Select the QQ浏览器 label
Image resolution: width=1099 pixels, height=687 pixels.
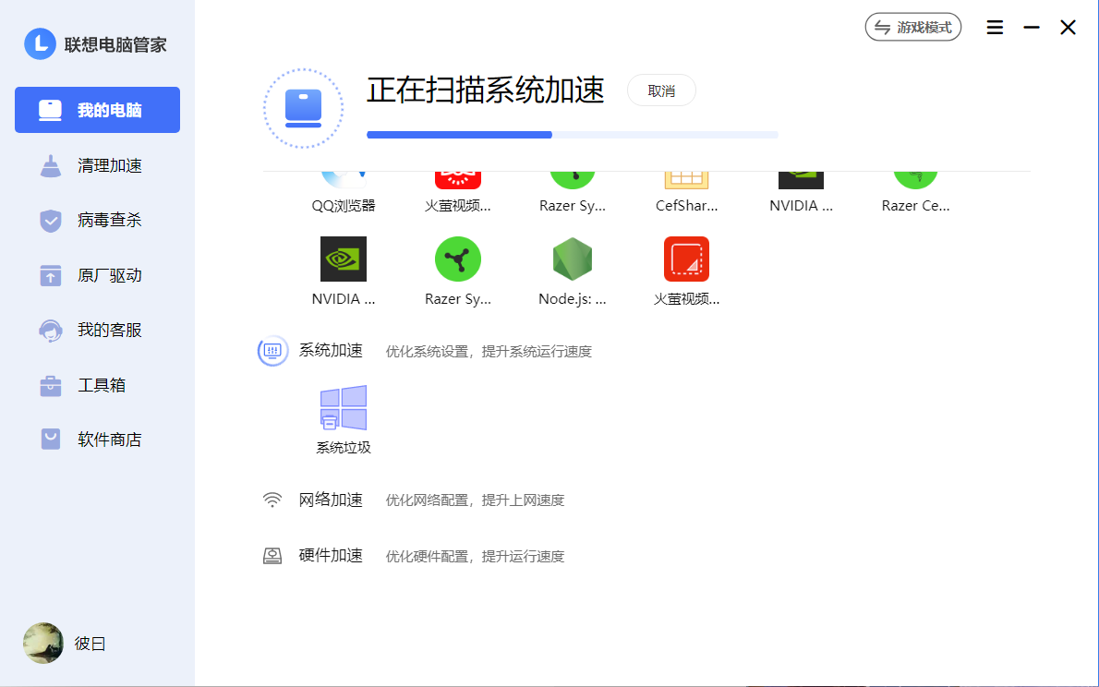click(x=344, y=205)
